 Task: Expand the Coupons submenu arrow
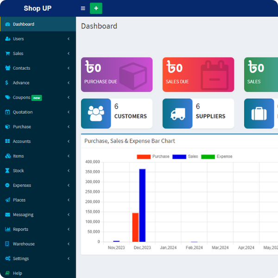pyautogui.click(x=69, y=98)
